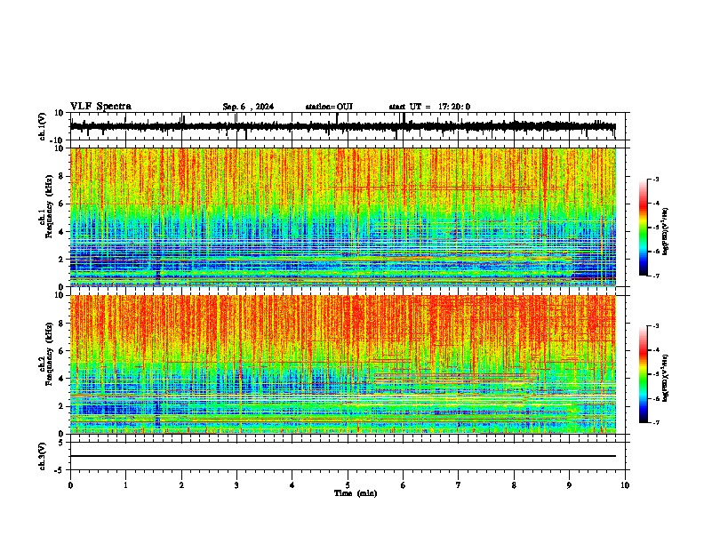704x544 pixels.
Task: Click the "8" kHz tick on ch.1 frequency axis
Action: [62, 176]
